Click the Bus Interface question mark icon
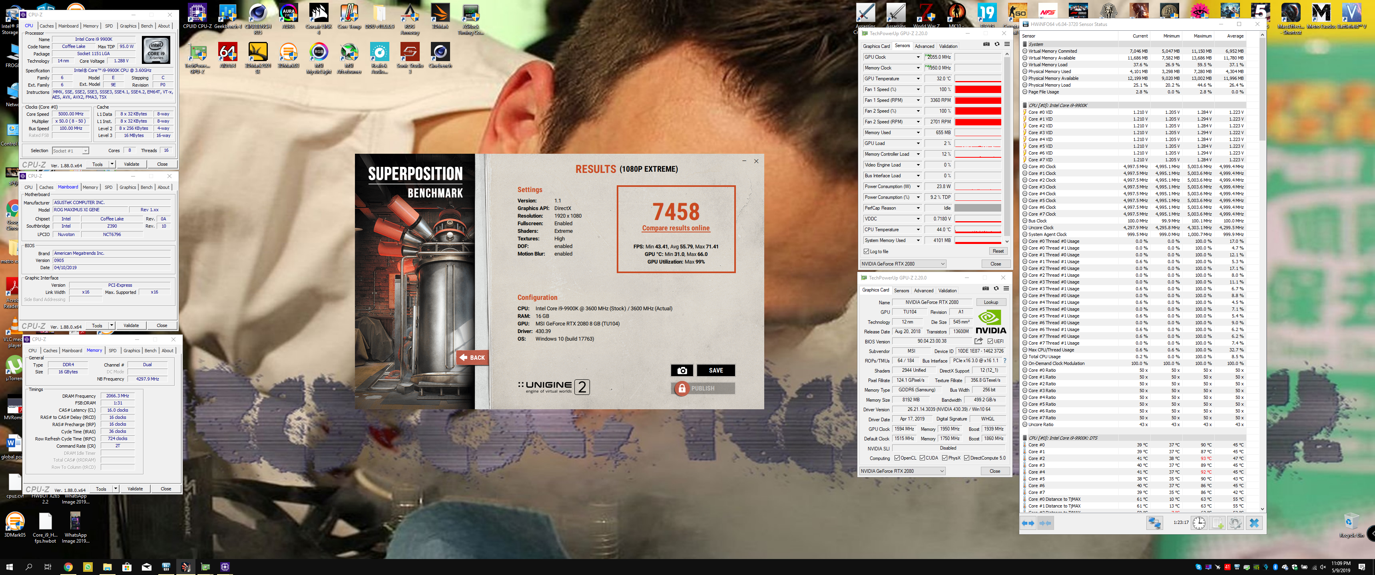 [x=1004, y=361]
